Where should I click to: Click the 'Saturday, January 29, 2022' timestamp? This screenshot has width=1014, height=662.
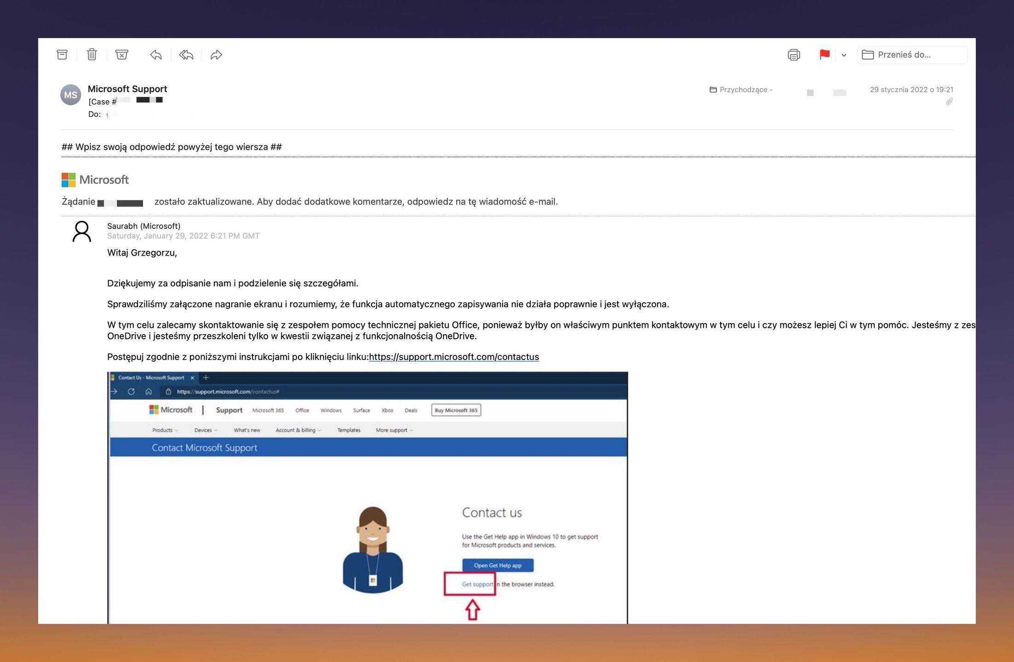pos(183,236)
